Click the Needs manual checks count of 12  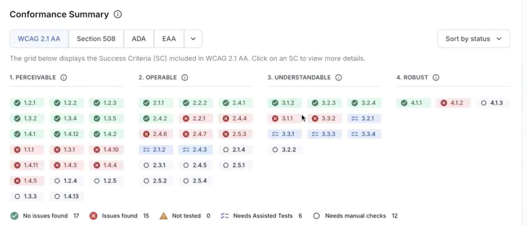[x=395, y=216]
